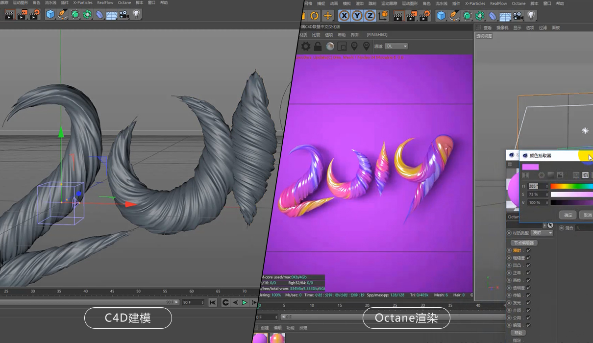Image resolution: width=593 pixels, height=343 pixels.
Task: Open the 雕刻 menu
Action: (372, 3)
